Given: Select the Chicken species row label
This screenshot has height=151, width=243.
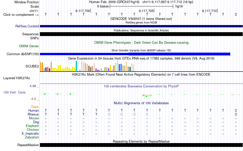Looking at the screenshot, I should (33, 130).
